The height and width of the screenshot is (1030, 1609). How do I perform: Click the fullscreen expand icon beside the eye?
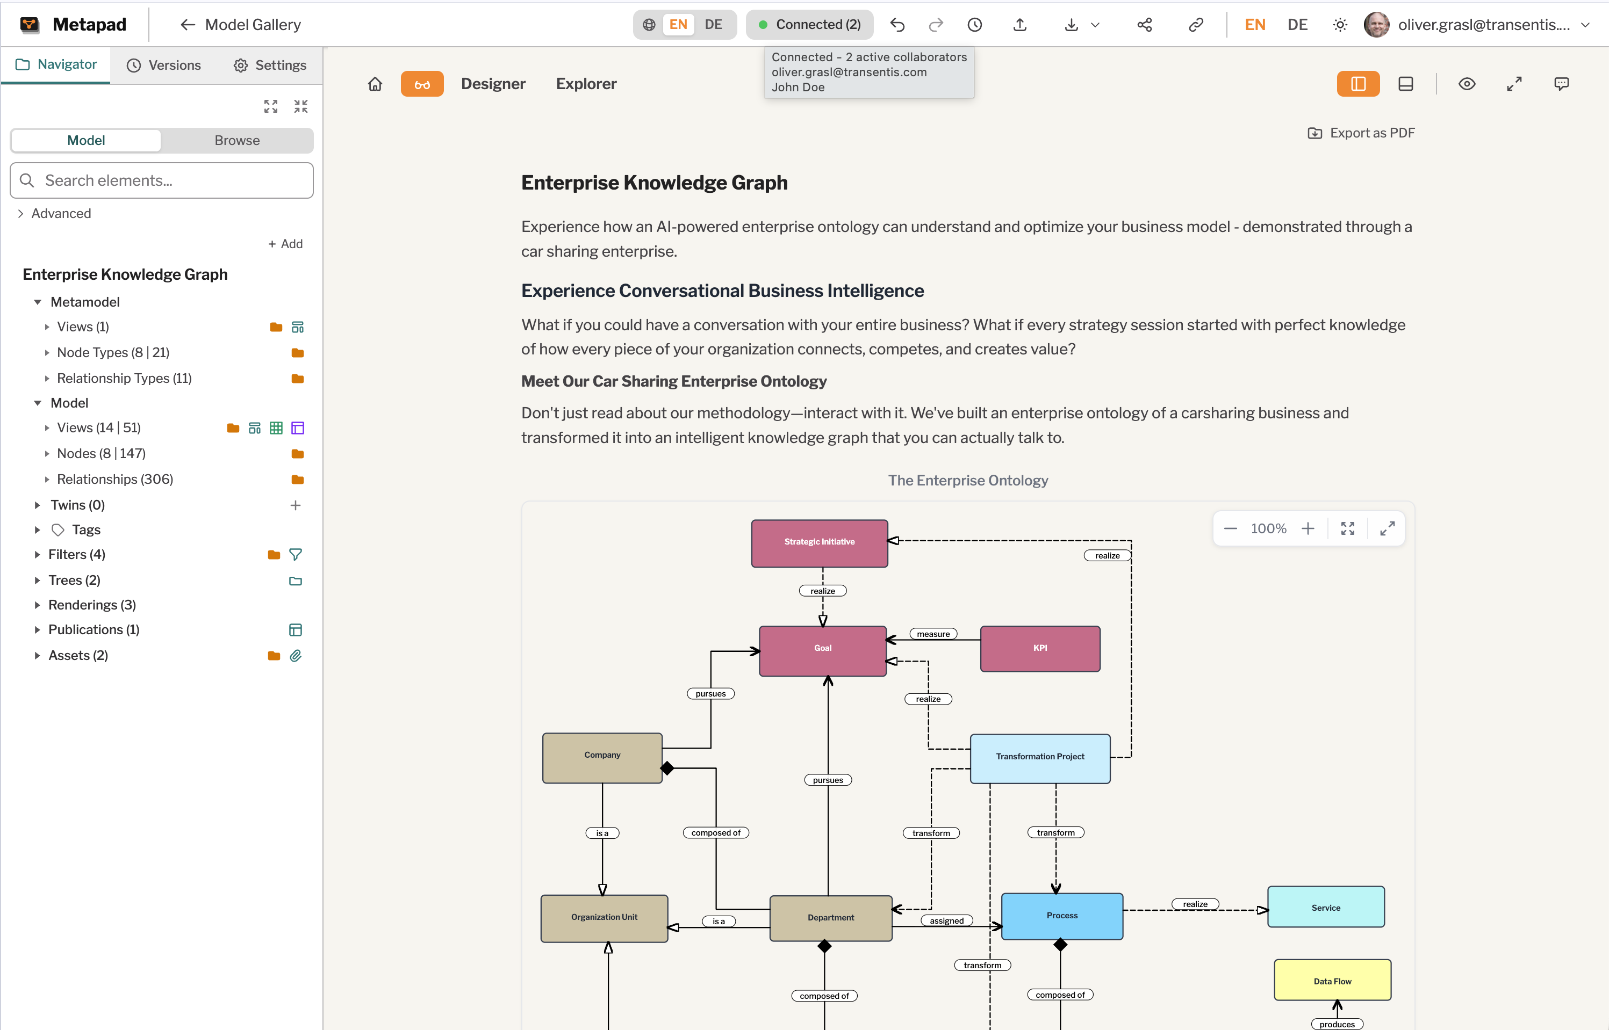(1514, 84)
